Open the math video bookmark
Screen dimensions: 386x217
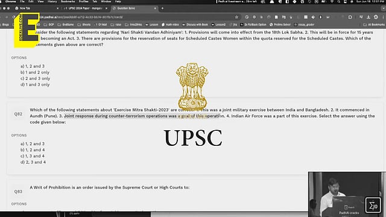point(170,25)
